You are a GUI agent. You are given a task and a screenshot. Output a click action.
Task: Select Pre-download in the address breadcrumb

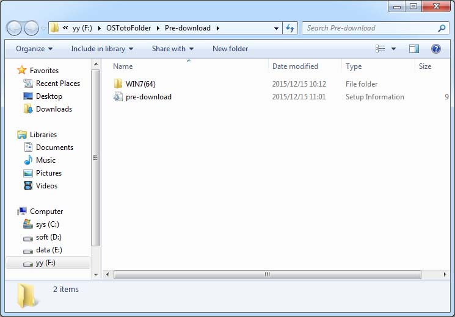(187, 28)
